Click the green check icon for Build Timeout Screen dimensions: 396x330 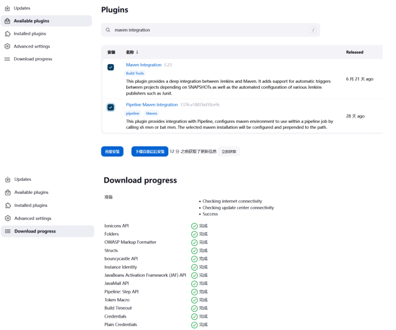[194, 308]
